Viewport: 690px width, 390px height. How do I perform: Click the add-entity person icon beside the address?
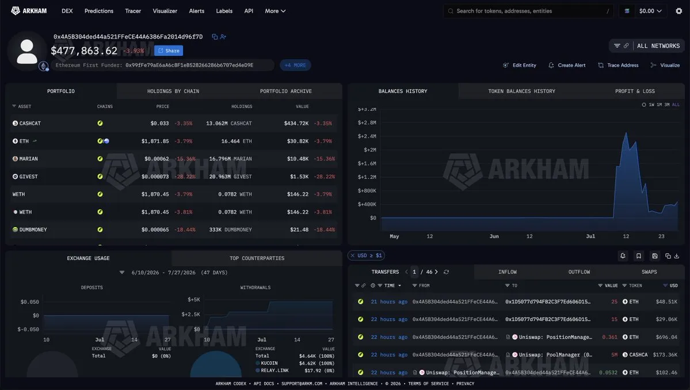tap(223, 37)
